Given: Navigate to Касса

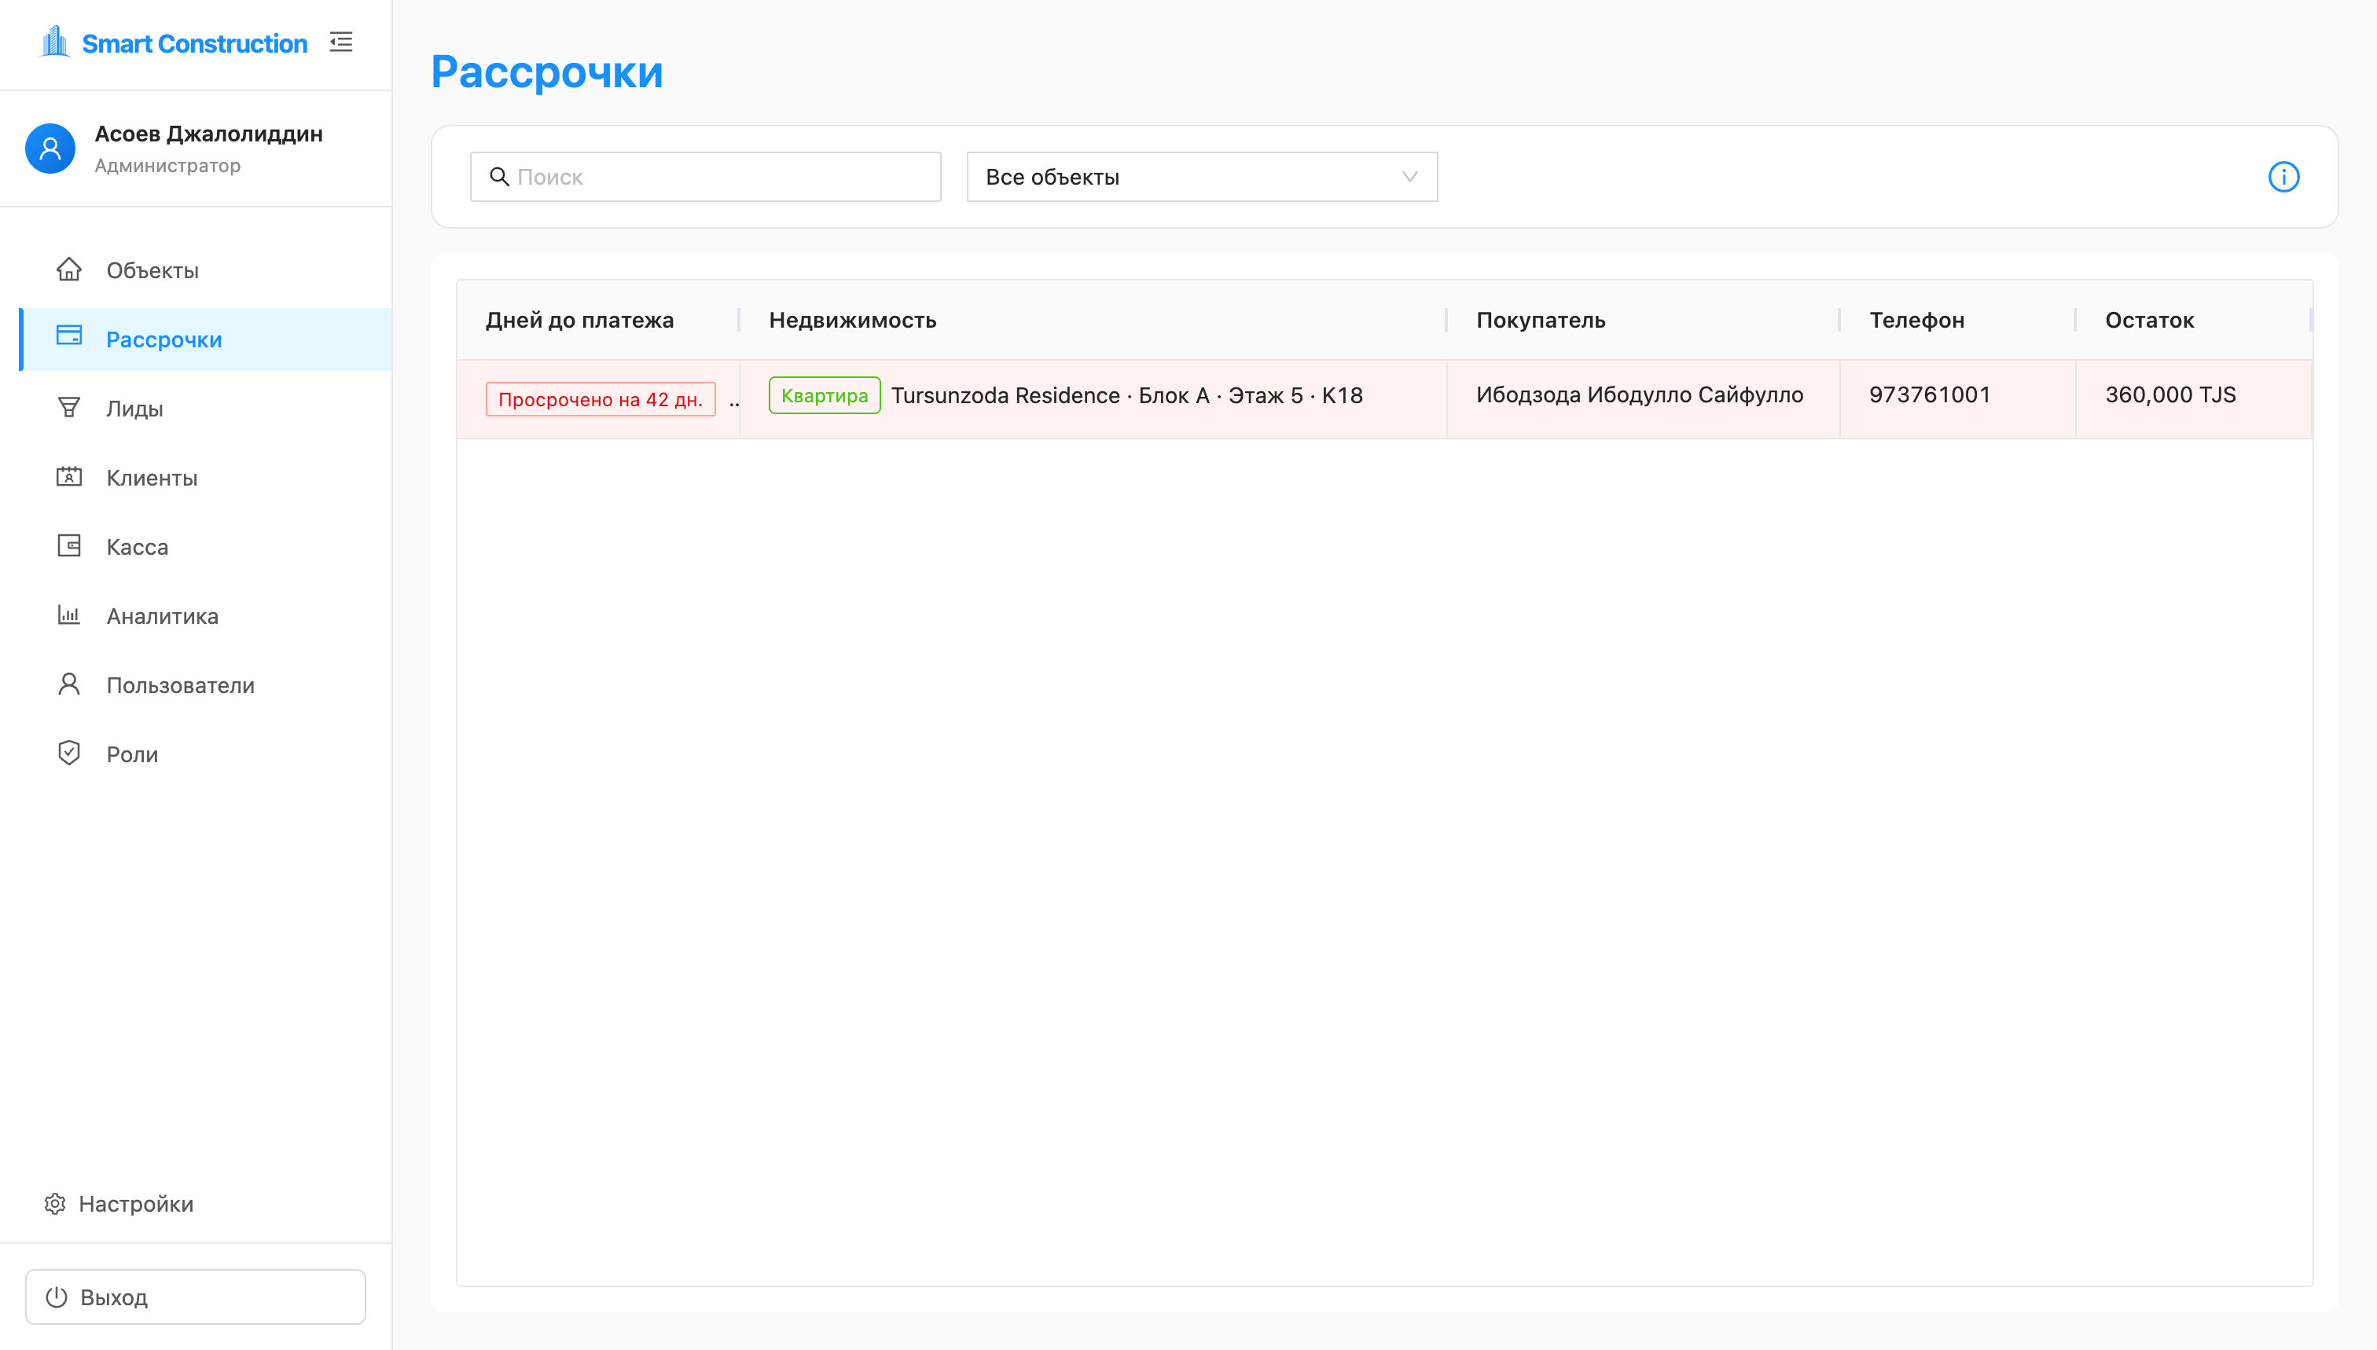Looking at the screenshot, I should point(205,546).
